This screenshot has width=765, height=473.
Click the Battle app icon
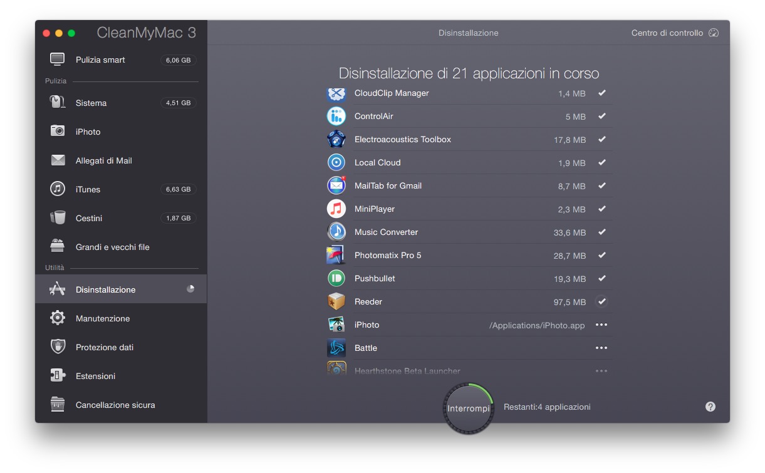pos(336,348)
